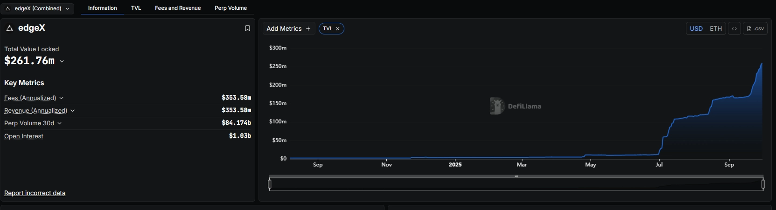The width and height of the screenshot is (776, 210).
Task: Expand Perp Volume 30d details
Action: point(60,123)
